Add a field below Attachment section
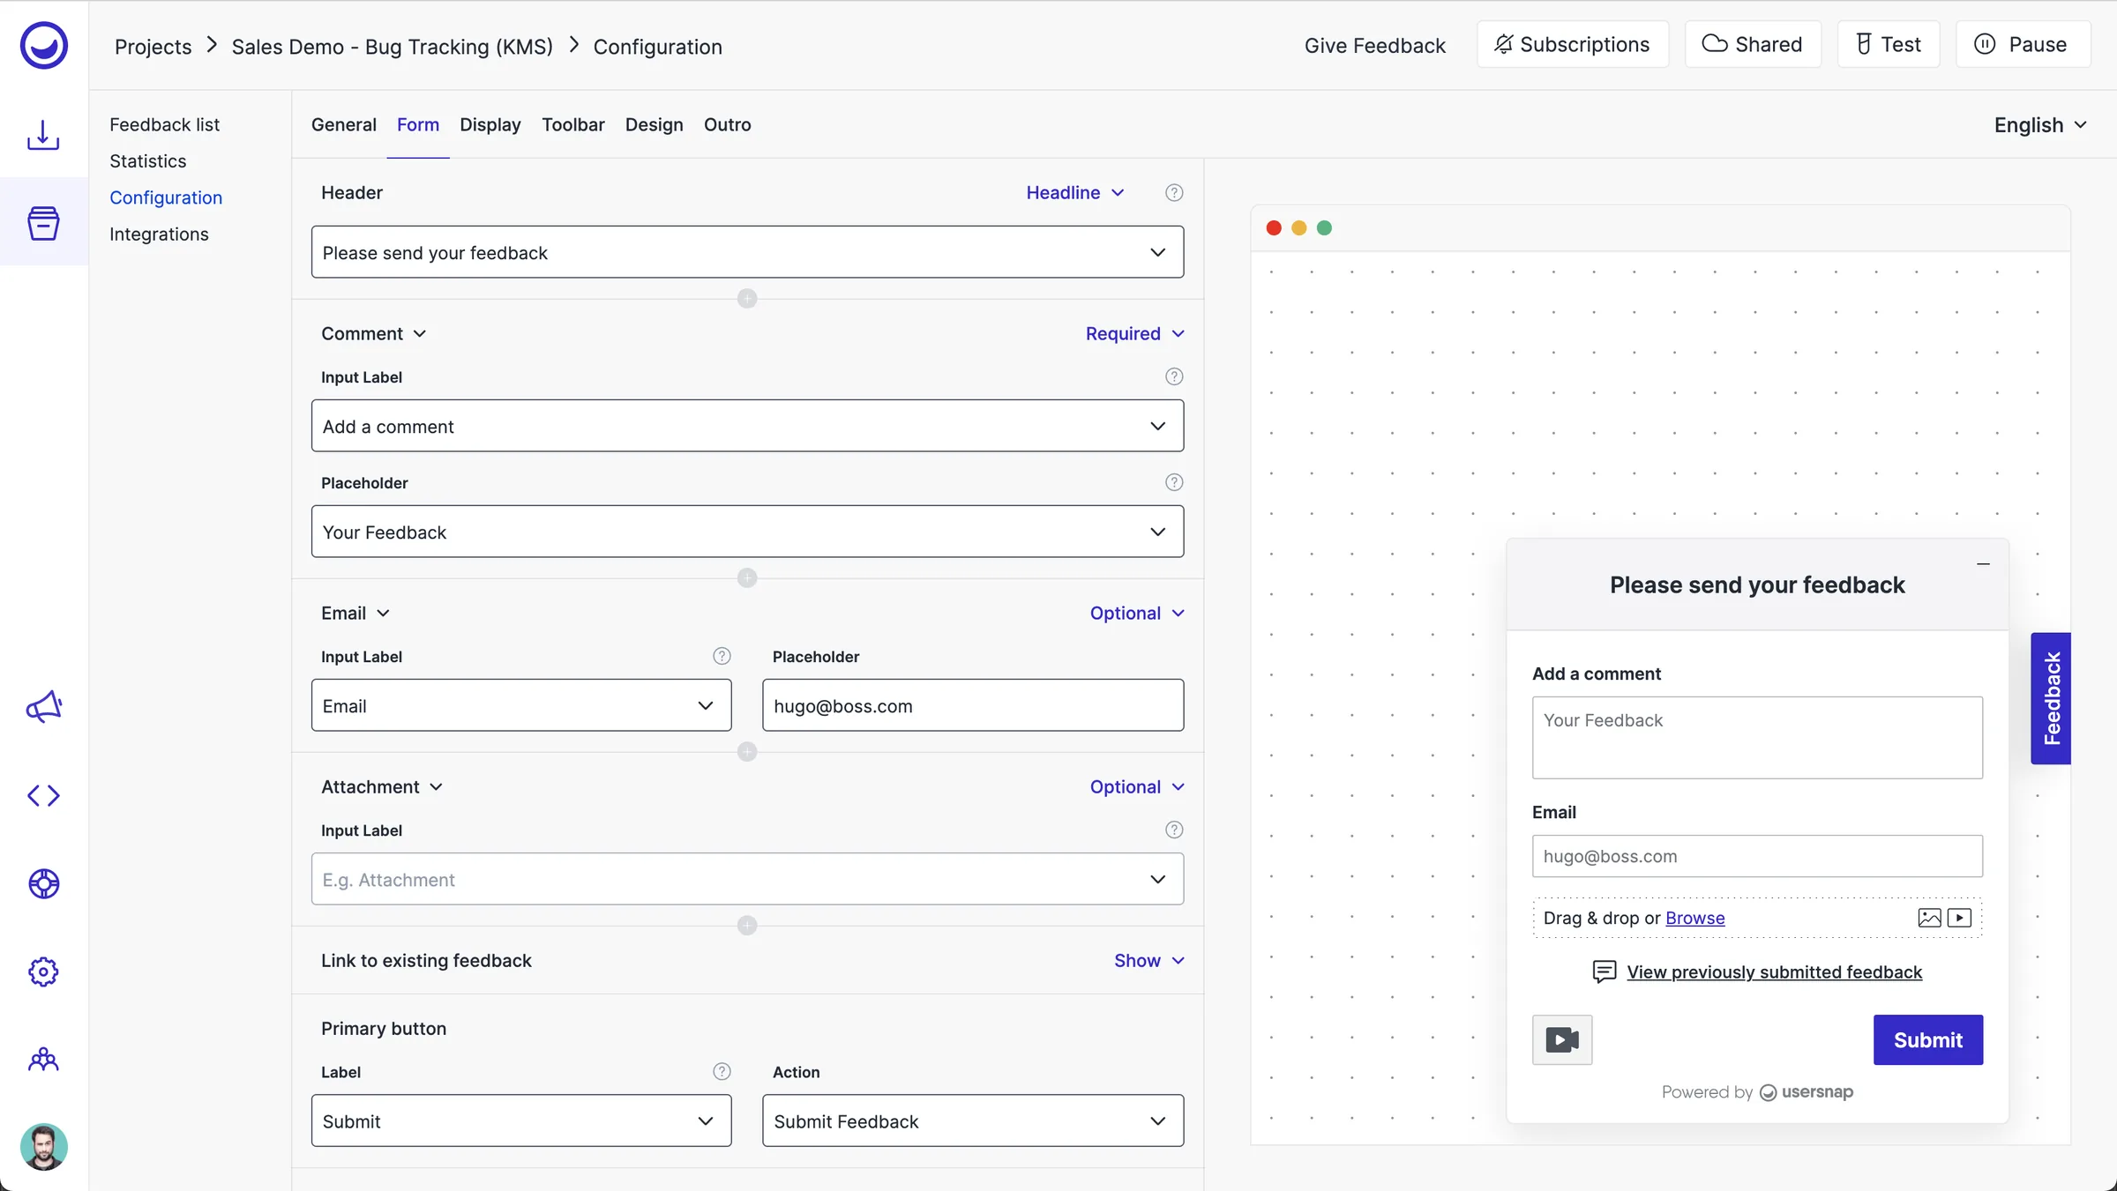Viewport: 2117px width, 1191px height. click(747, 926)
